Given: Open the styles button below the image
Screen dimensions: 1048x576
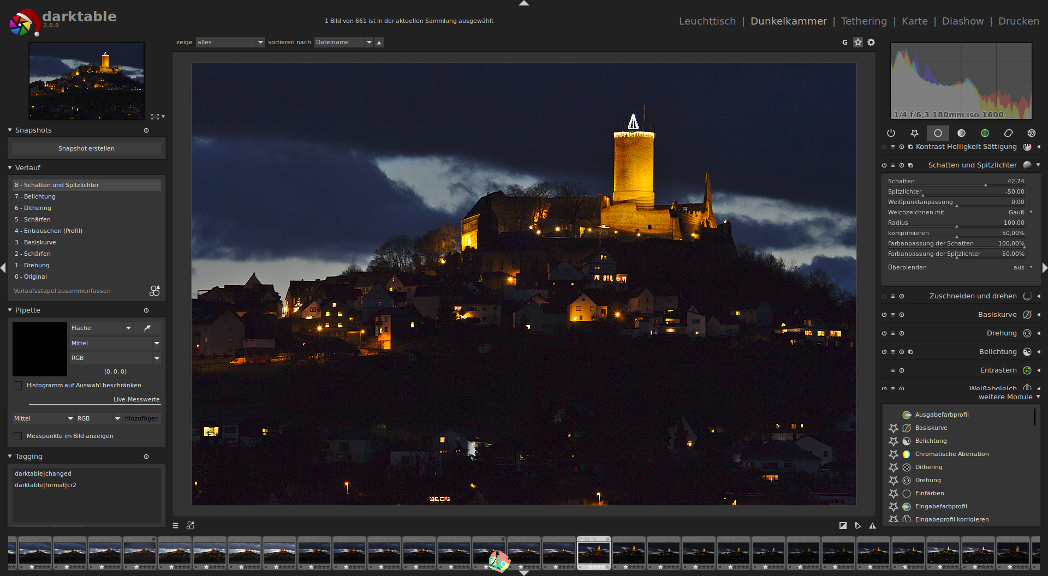Looking at the screenshot, I should 190,525.
